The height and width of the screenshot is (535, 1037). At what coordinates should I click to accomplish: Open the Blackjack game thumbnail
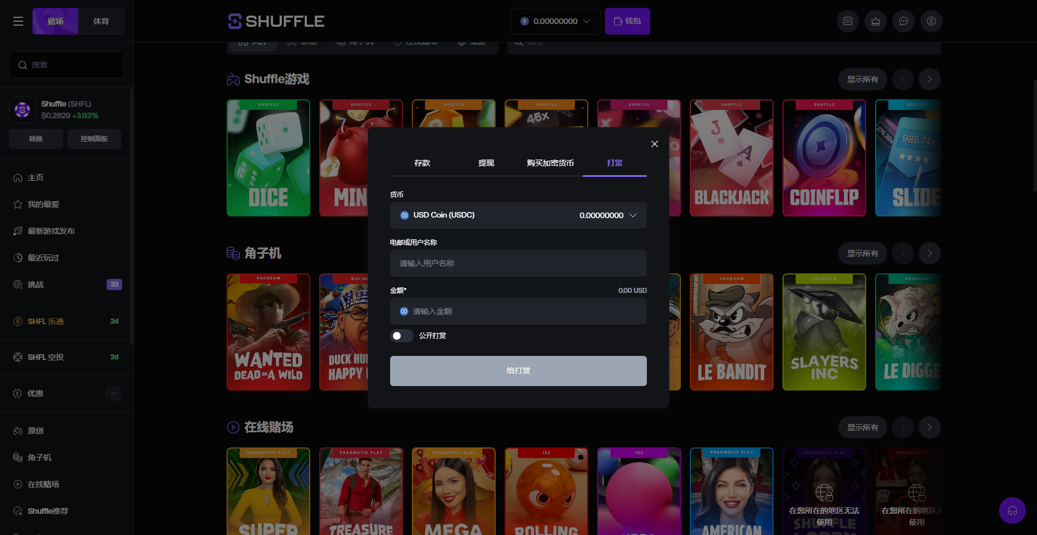732,158
